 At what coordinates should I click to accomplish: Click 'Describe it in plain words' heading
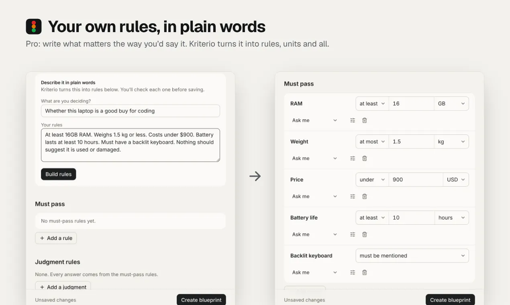pos(68,83)
